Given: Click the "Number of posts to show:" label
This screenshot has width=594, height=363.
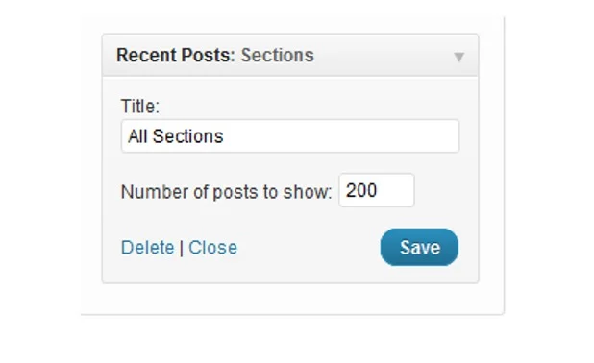Looking at the screenshot, I should click(226, 191).
